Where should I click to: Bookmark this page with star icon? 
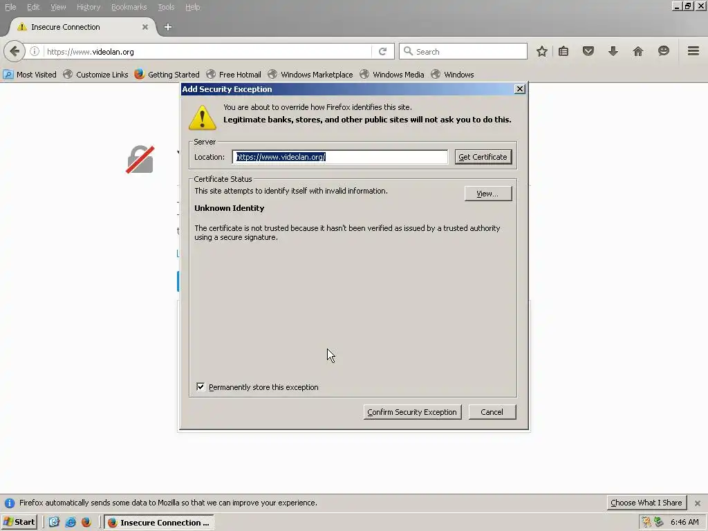coord(542,51)
